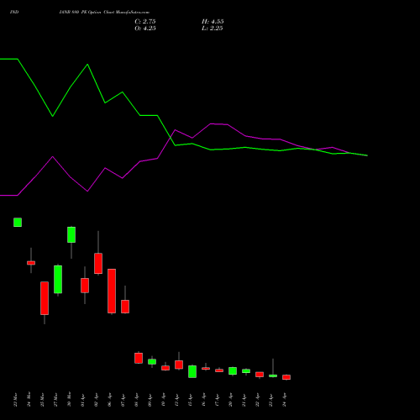Click the green candlestick above 30 Mar
The height and width of the screenshot is (420, 420).
pos(71,234)
